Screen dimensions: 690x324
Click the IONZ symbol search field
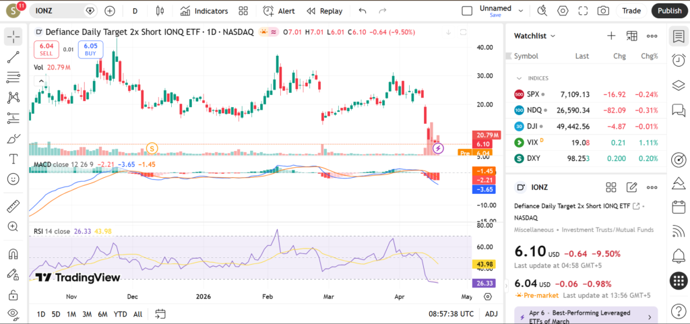pos(57,11)
